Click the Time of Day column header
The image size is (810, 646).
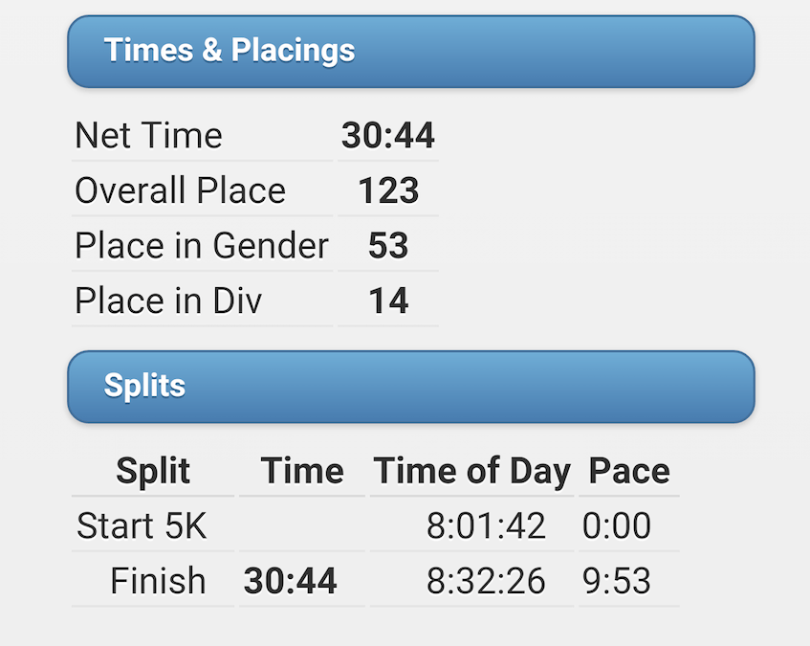(x=471, y=471)
